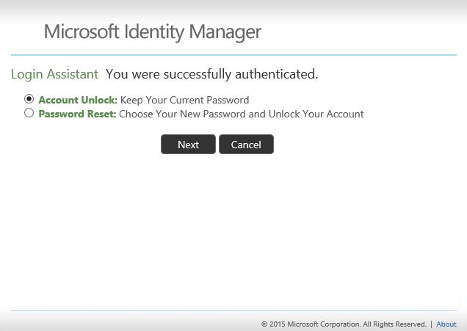Select the Account Unlock radio button

(29, 99)
